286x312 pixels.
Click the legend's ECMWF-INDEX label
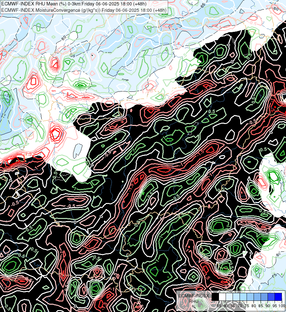[194, 296]
